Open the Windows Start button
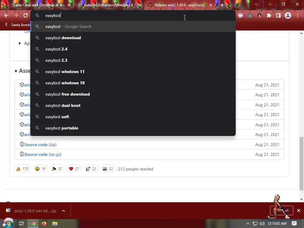Screen dimensions: 304x228 pos(8,223)
